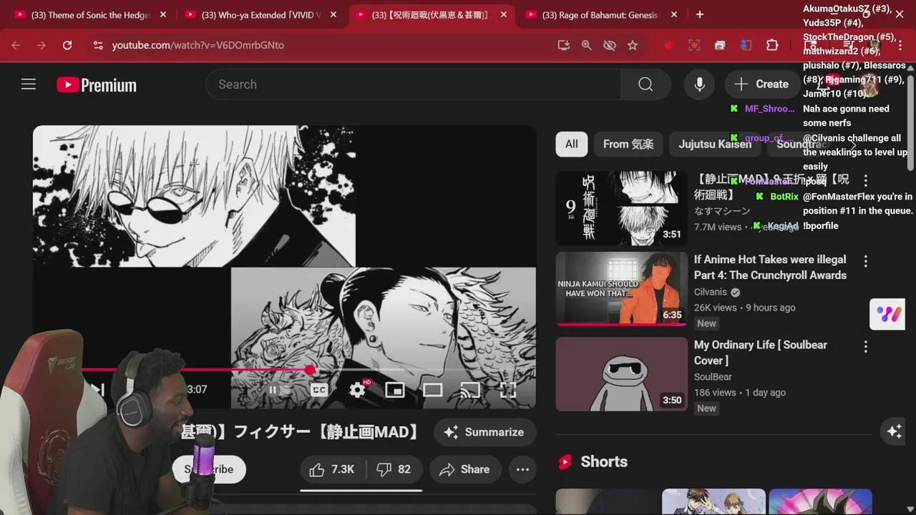The height and width of the screenshot is (515, 916).
Task: Open options for My Ordinary Life video
Action: (865, 346)
